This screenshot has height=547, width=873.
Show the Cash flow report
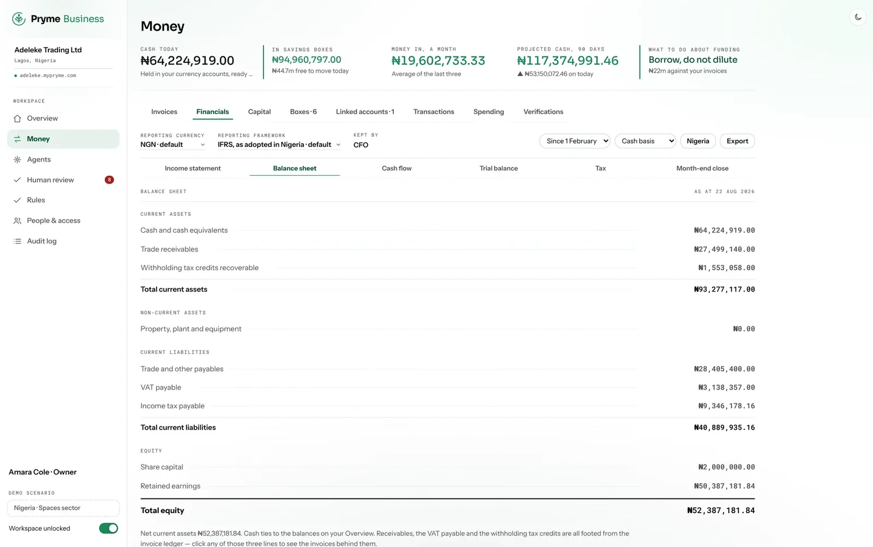tap(397, 169)
